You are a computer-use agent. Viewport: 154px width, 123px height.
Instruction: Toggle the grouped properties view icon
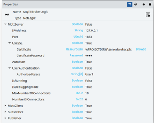pyautogui.click(x=130, y=4)
